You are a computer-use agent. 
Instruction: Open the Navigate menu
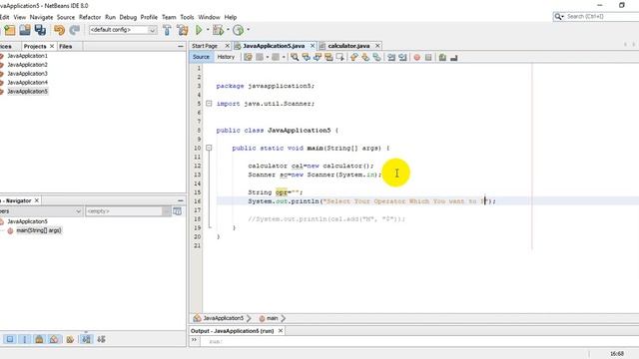click(41, 17)
